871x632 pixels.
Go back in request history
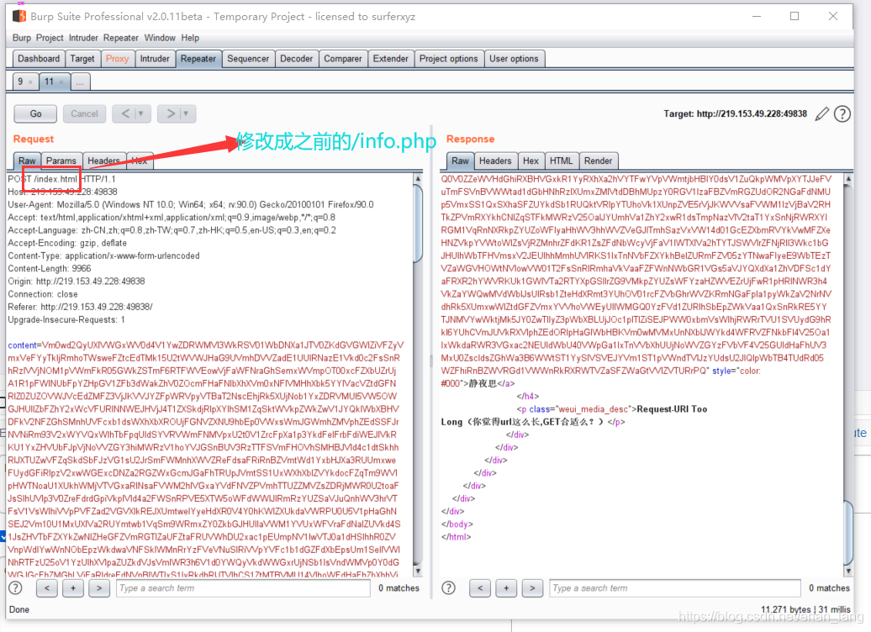coord(125,113)
